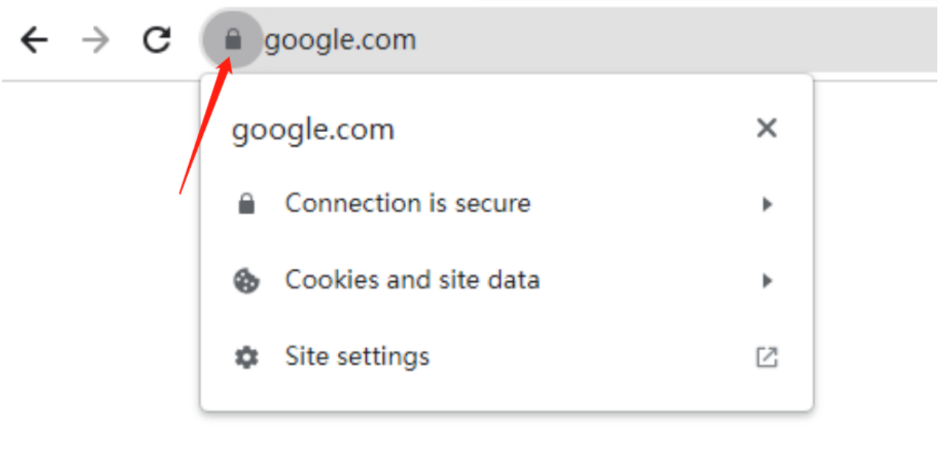The height and width of the screenshot is (475, 943).
Task: Reload the current google.com page
Action: (x=157, y=40)
